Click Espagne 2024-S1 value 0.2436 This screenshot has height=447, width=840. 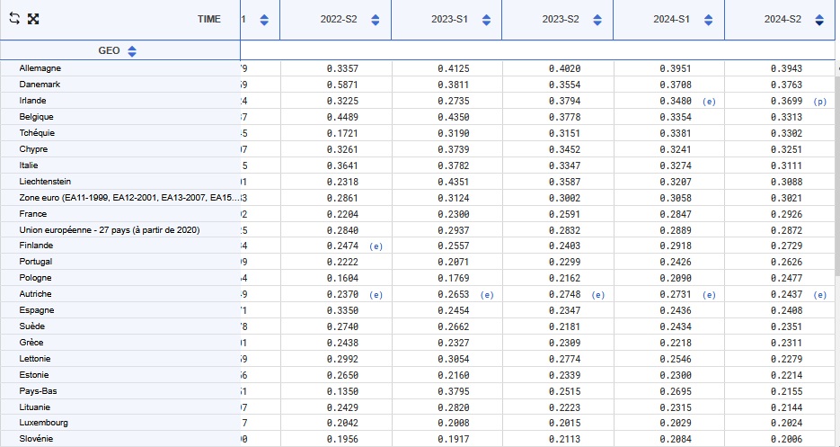[676, 310]
